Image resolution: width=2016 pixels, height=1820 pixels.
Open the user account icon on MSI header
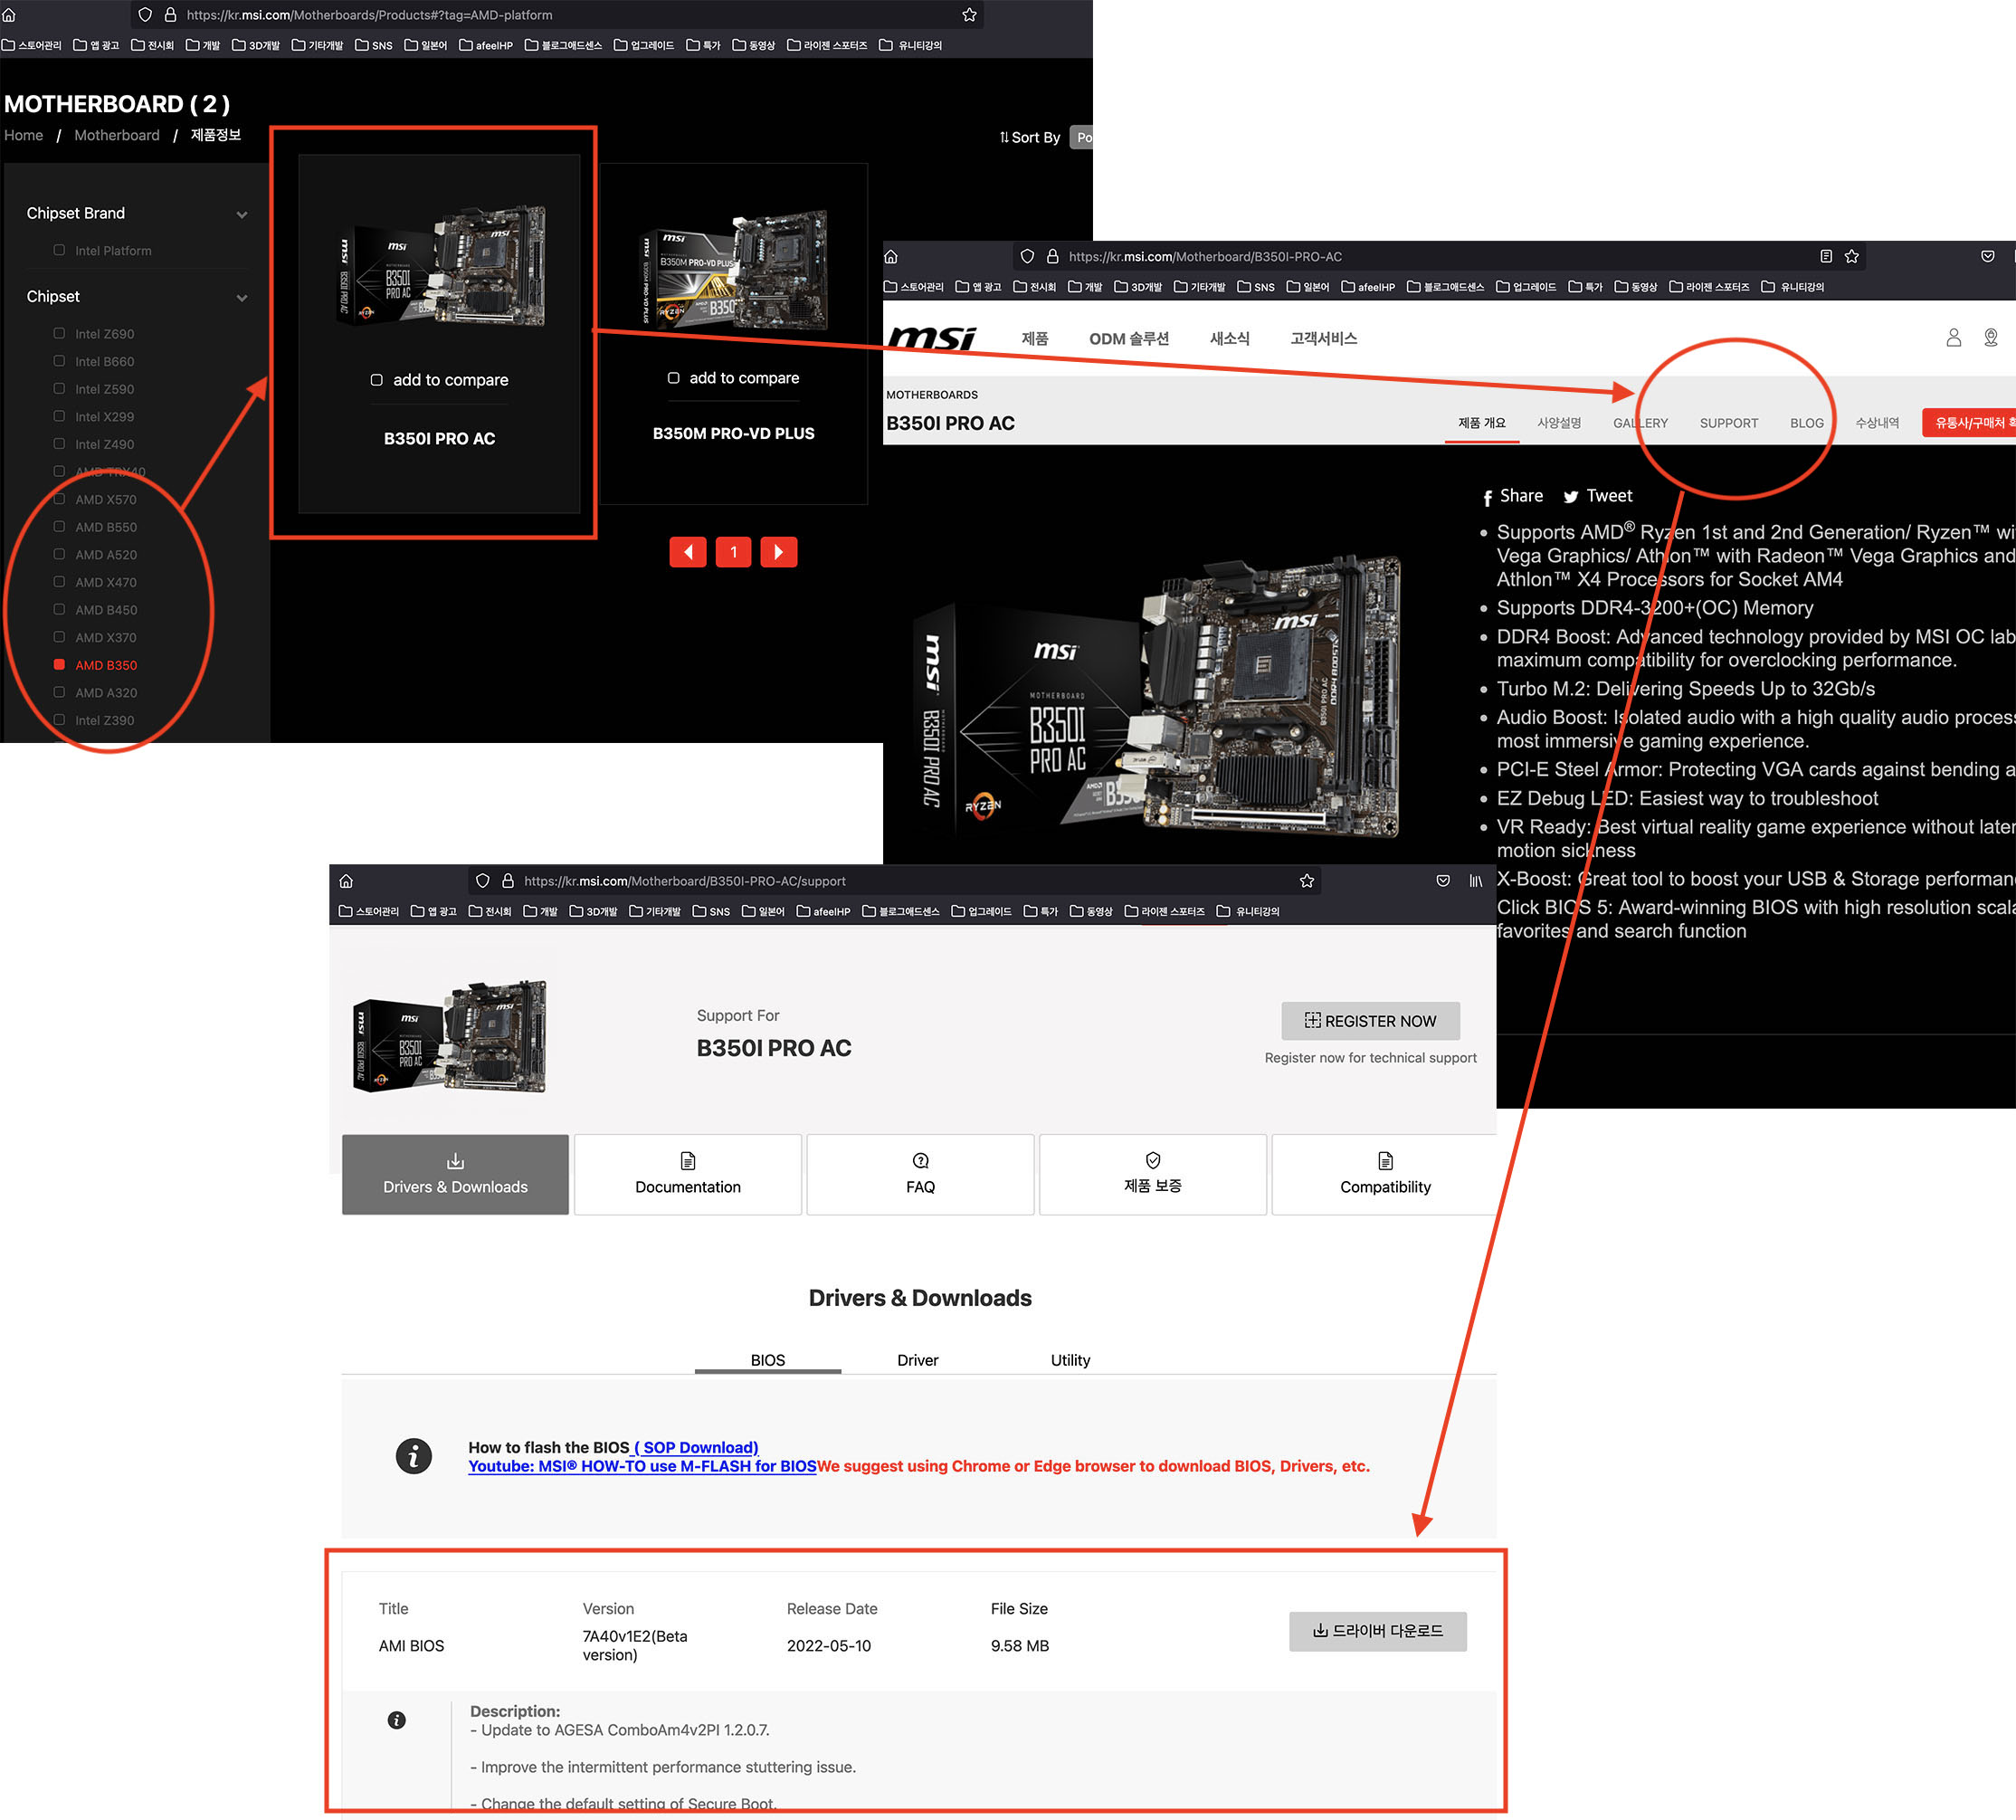[1953, 338]
